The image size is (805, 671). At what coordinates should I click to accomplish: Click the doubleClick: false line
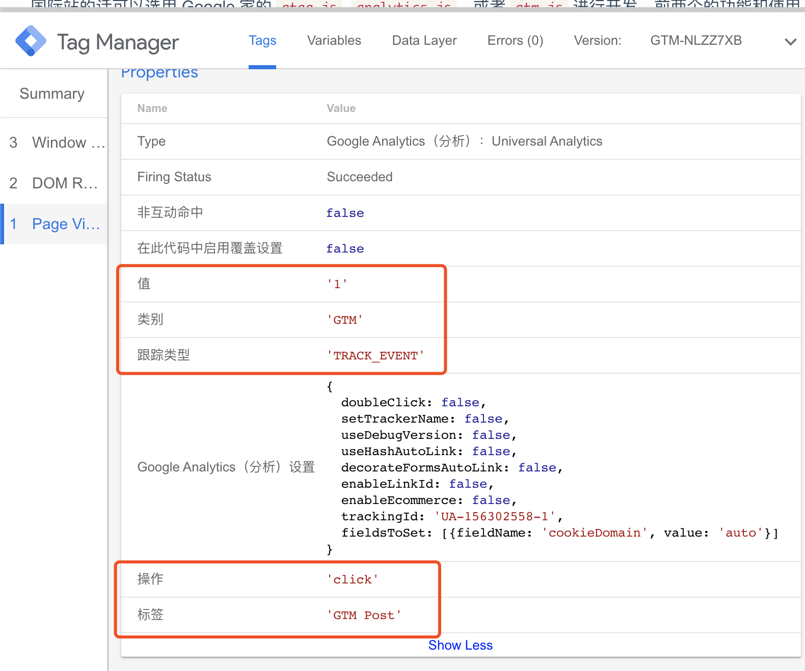[x=414, y=403]
